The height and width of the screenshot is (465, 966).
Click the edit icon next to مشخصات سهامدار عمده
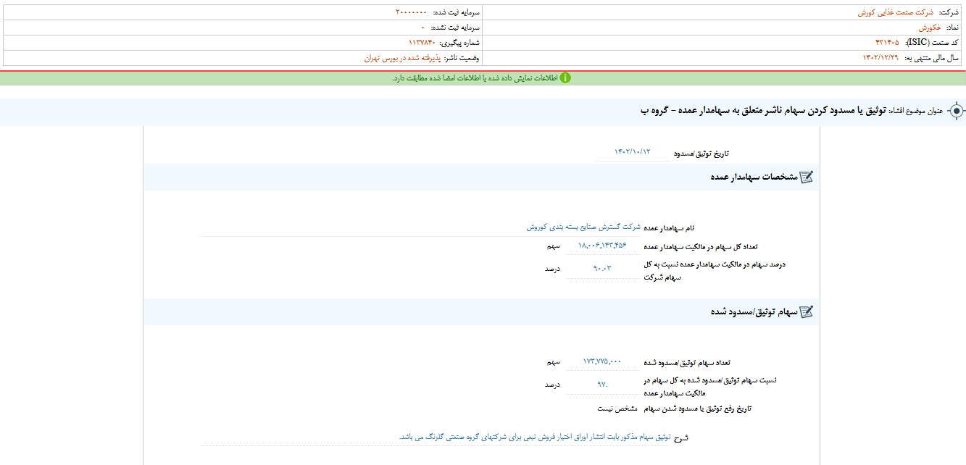pos(807,177)
